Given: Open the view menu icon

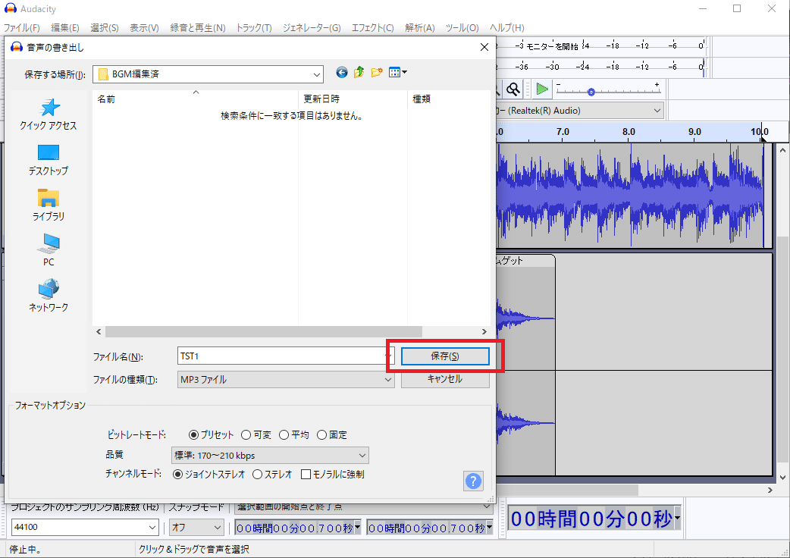Looking at the screenshot, I should (x=397, y=73).
